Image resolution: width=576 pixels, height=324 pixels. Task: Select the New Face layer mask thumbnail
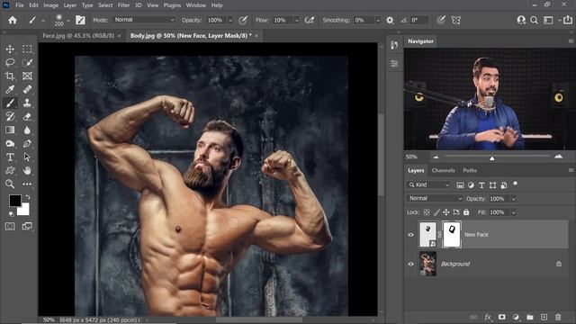pyautogui.click(x=452, y=234)
